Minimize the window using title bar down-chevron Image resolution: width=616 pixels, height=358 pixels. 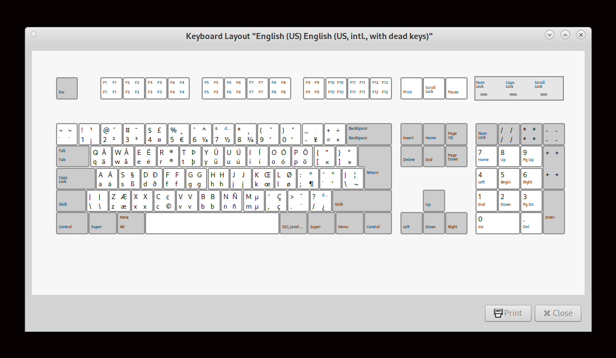coord(549,35)
